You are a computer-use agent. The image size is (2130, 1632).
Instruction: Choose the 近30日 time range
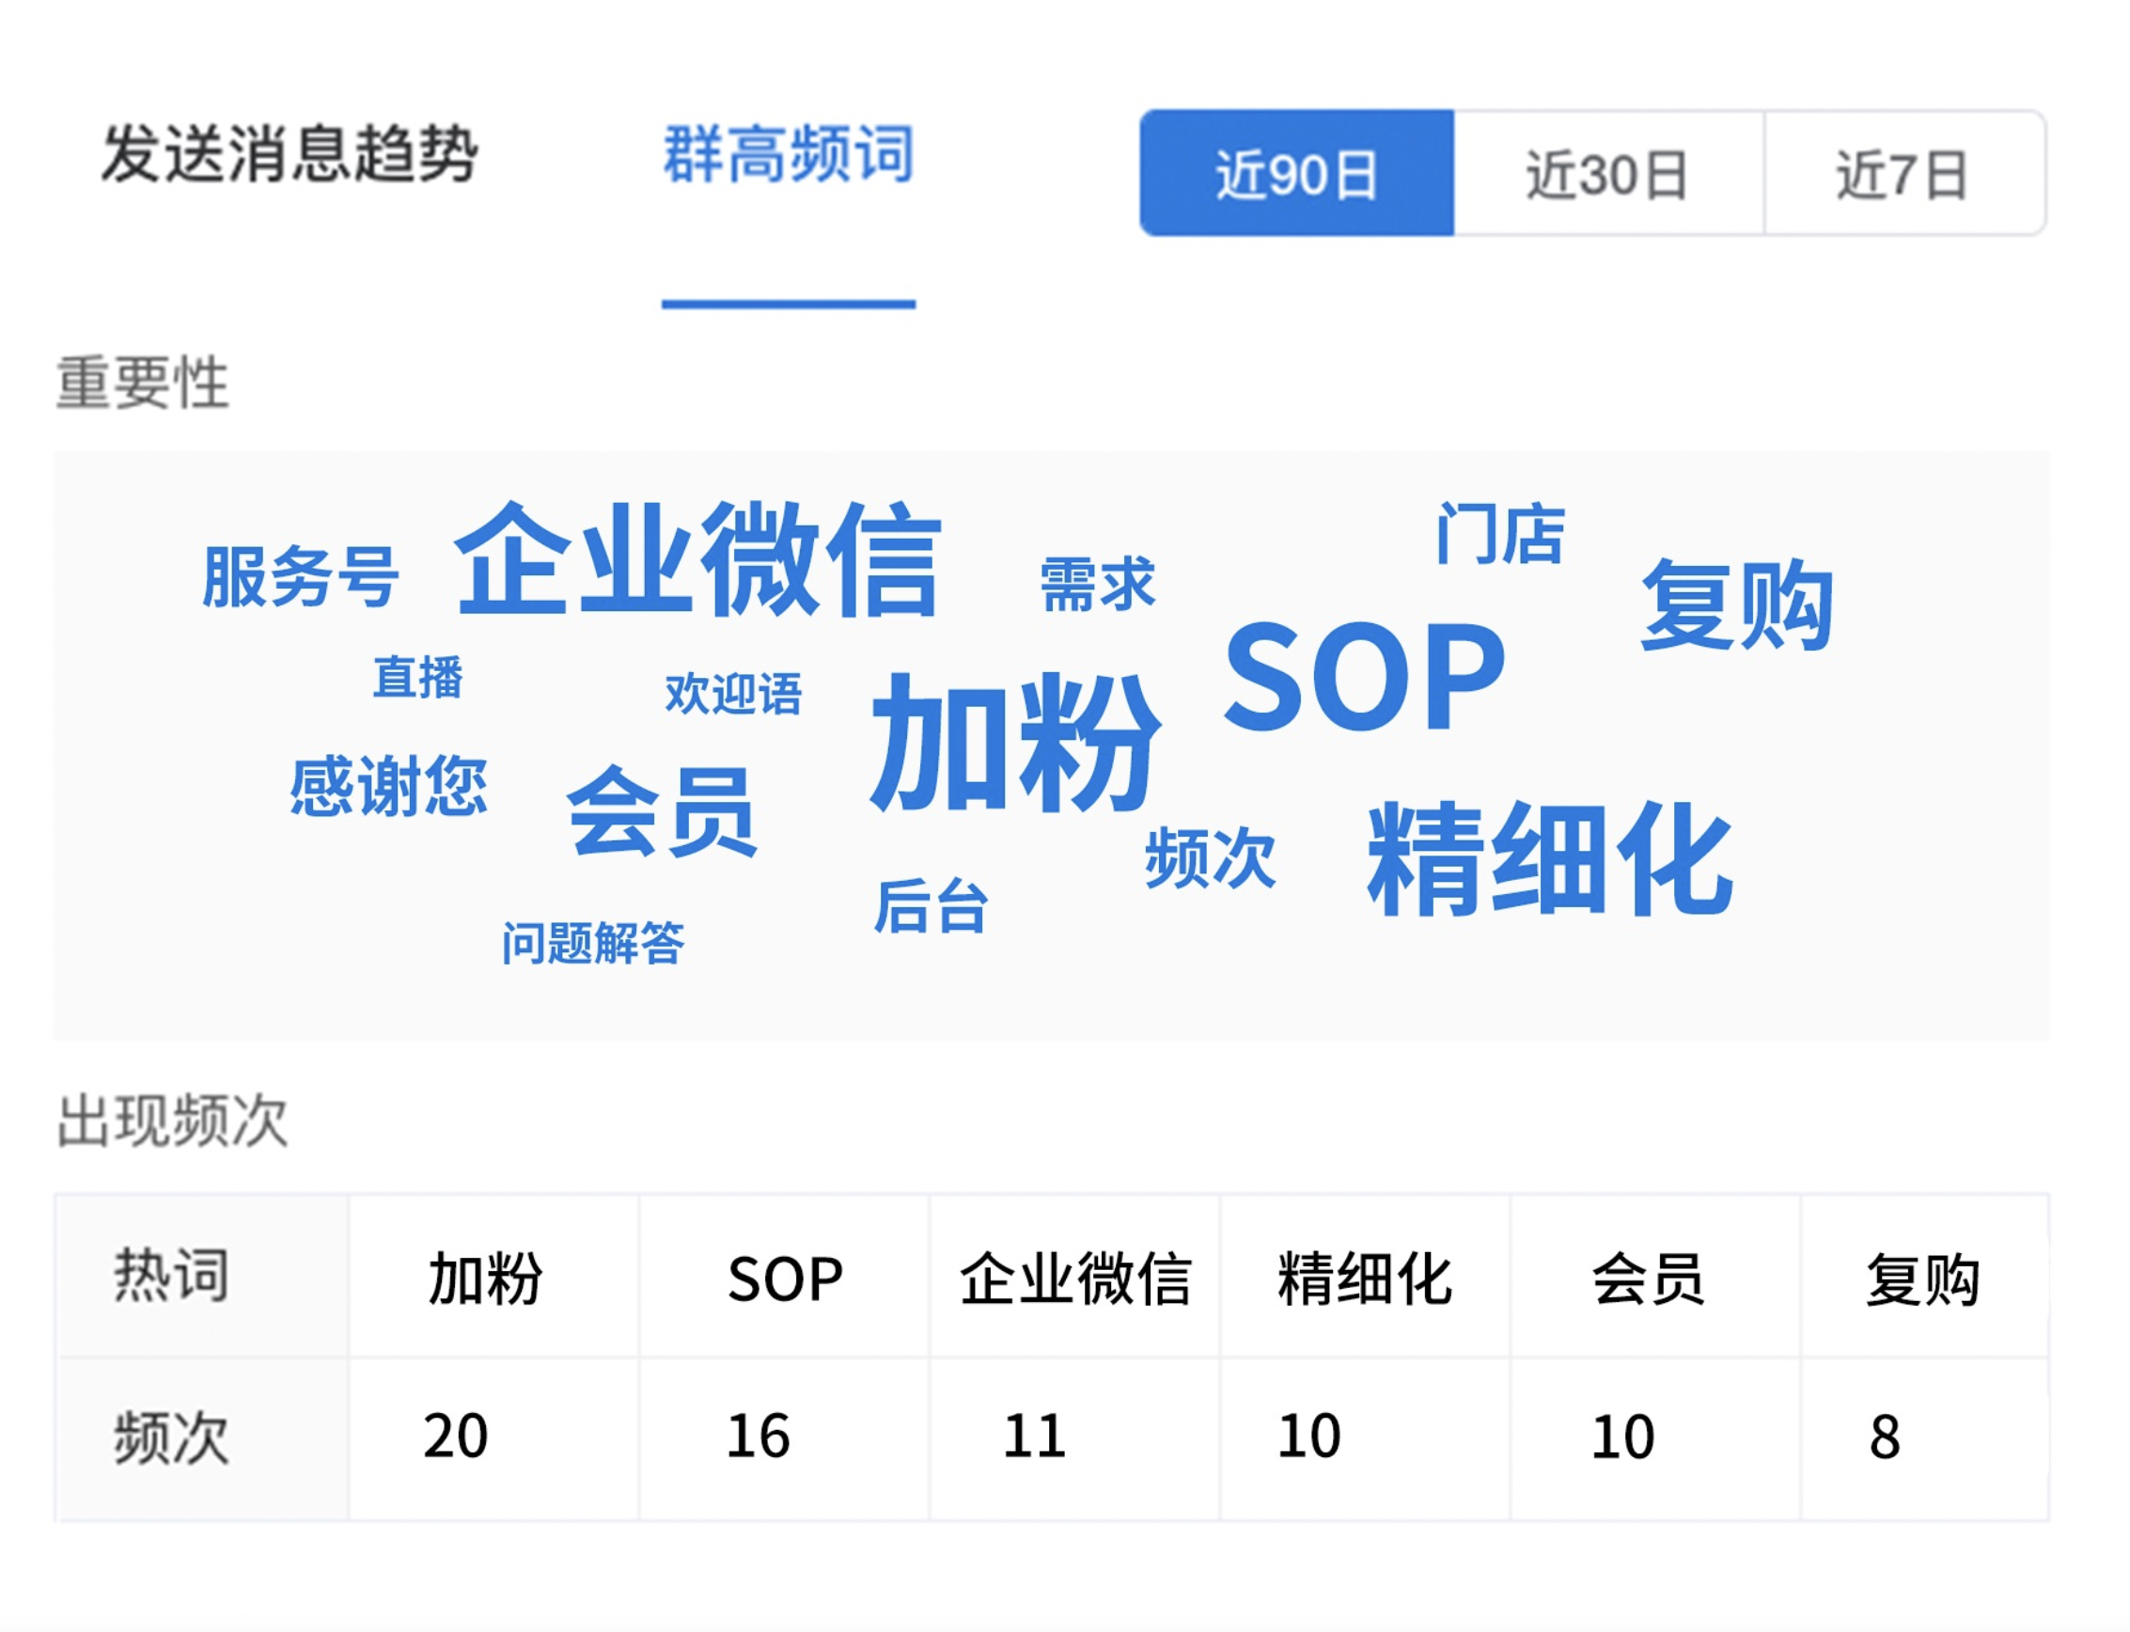1607,173
